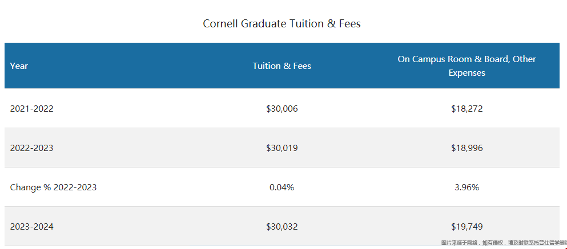Click the Tuition & Fees column header
The height and width of the screenshot is (249, 567).
(282, 66)
